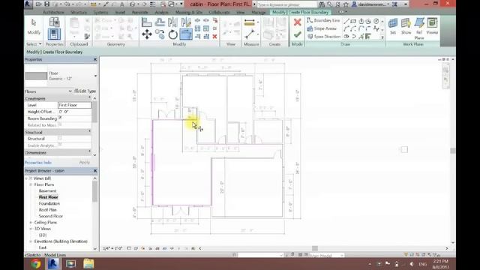Viewport: 480px width, 270px height.
Task: Switch to the Architecture ribbon tab
Action: (53, 12)
